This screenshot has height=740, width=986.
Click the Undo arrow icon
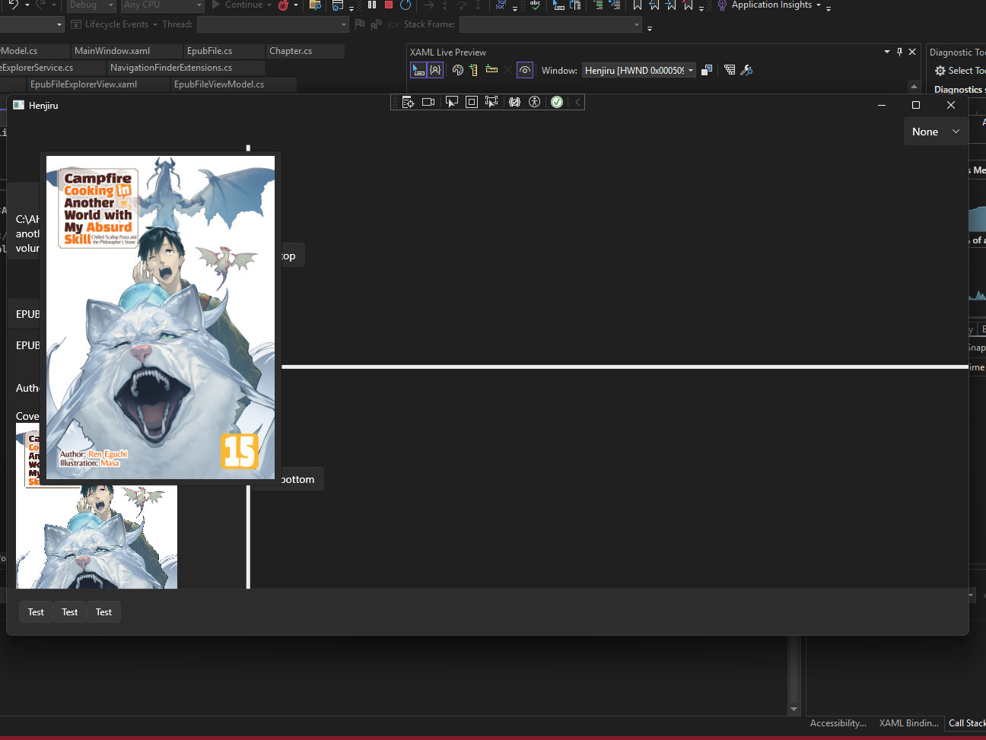14,5
